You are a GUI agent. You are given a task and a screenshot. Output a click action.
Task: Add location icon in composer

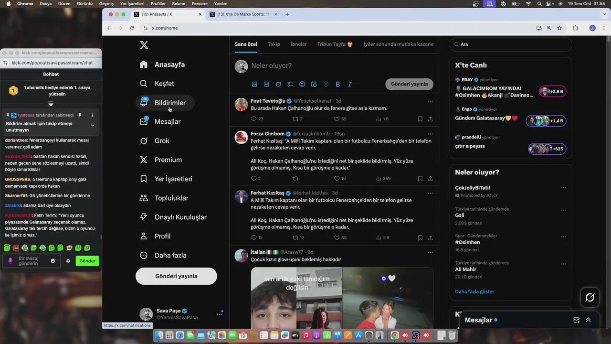(326, 84)
